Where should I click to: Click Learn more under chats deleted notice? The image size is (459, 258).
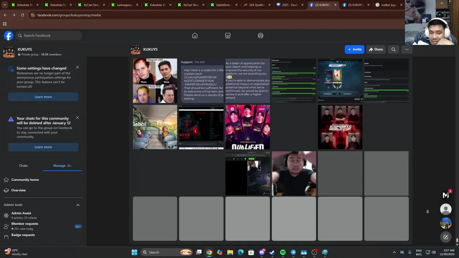43,147
